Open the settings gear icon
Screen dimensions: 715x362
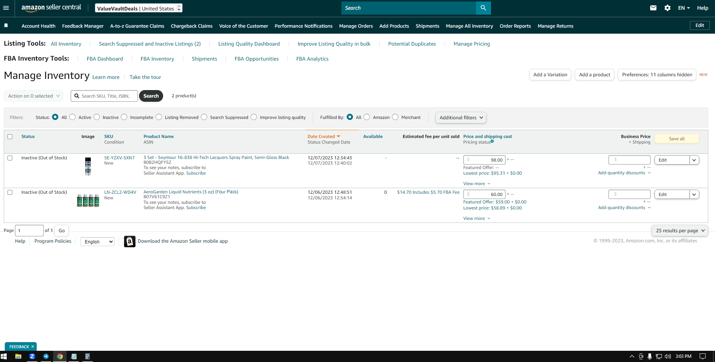pos(668,8)
